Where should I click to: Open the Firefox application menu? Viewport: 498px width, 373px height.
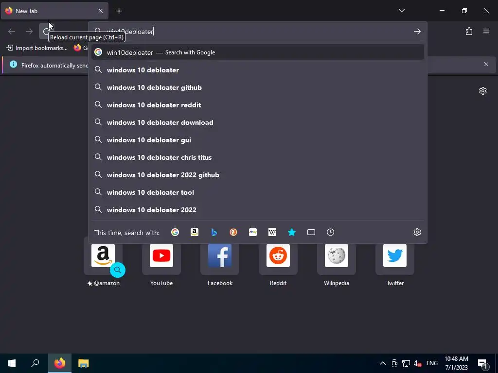pyautogui.click(x=486, y=31)
